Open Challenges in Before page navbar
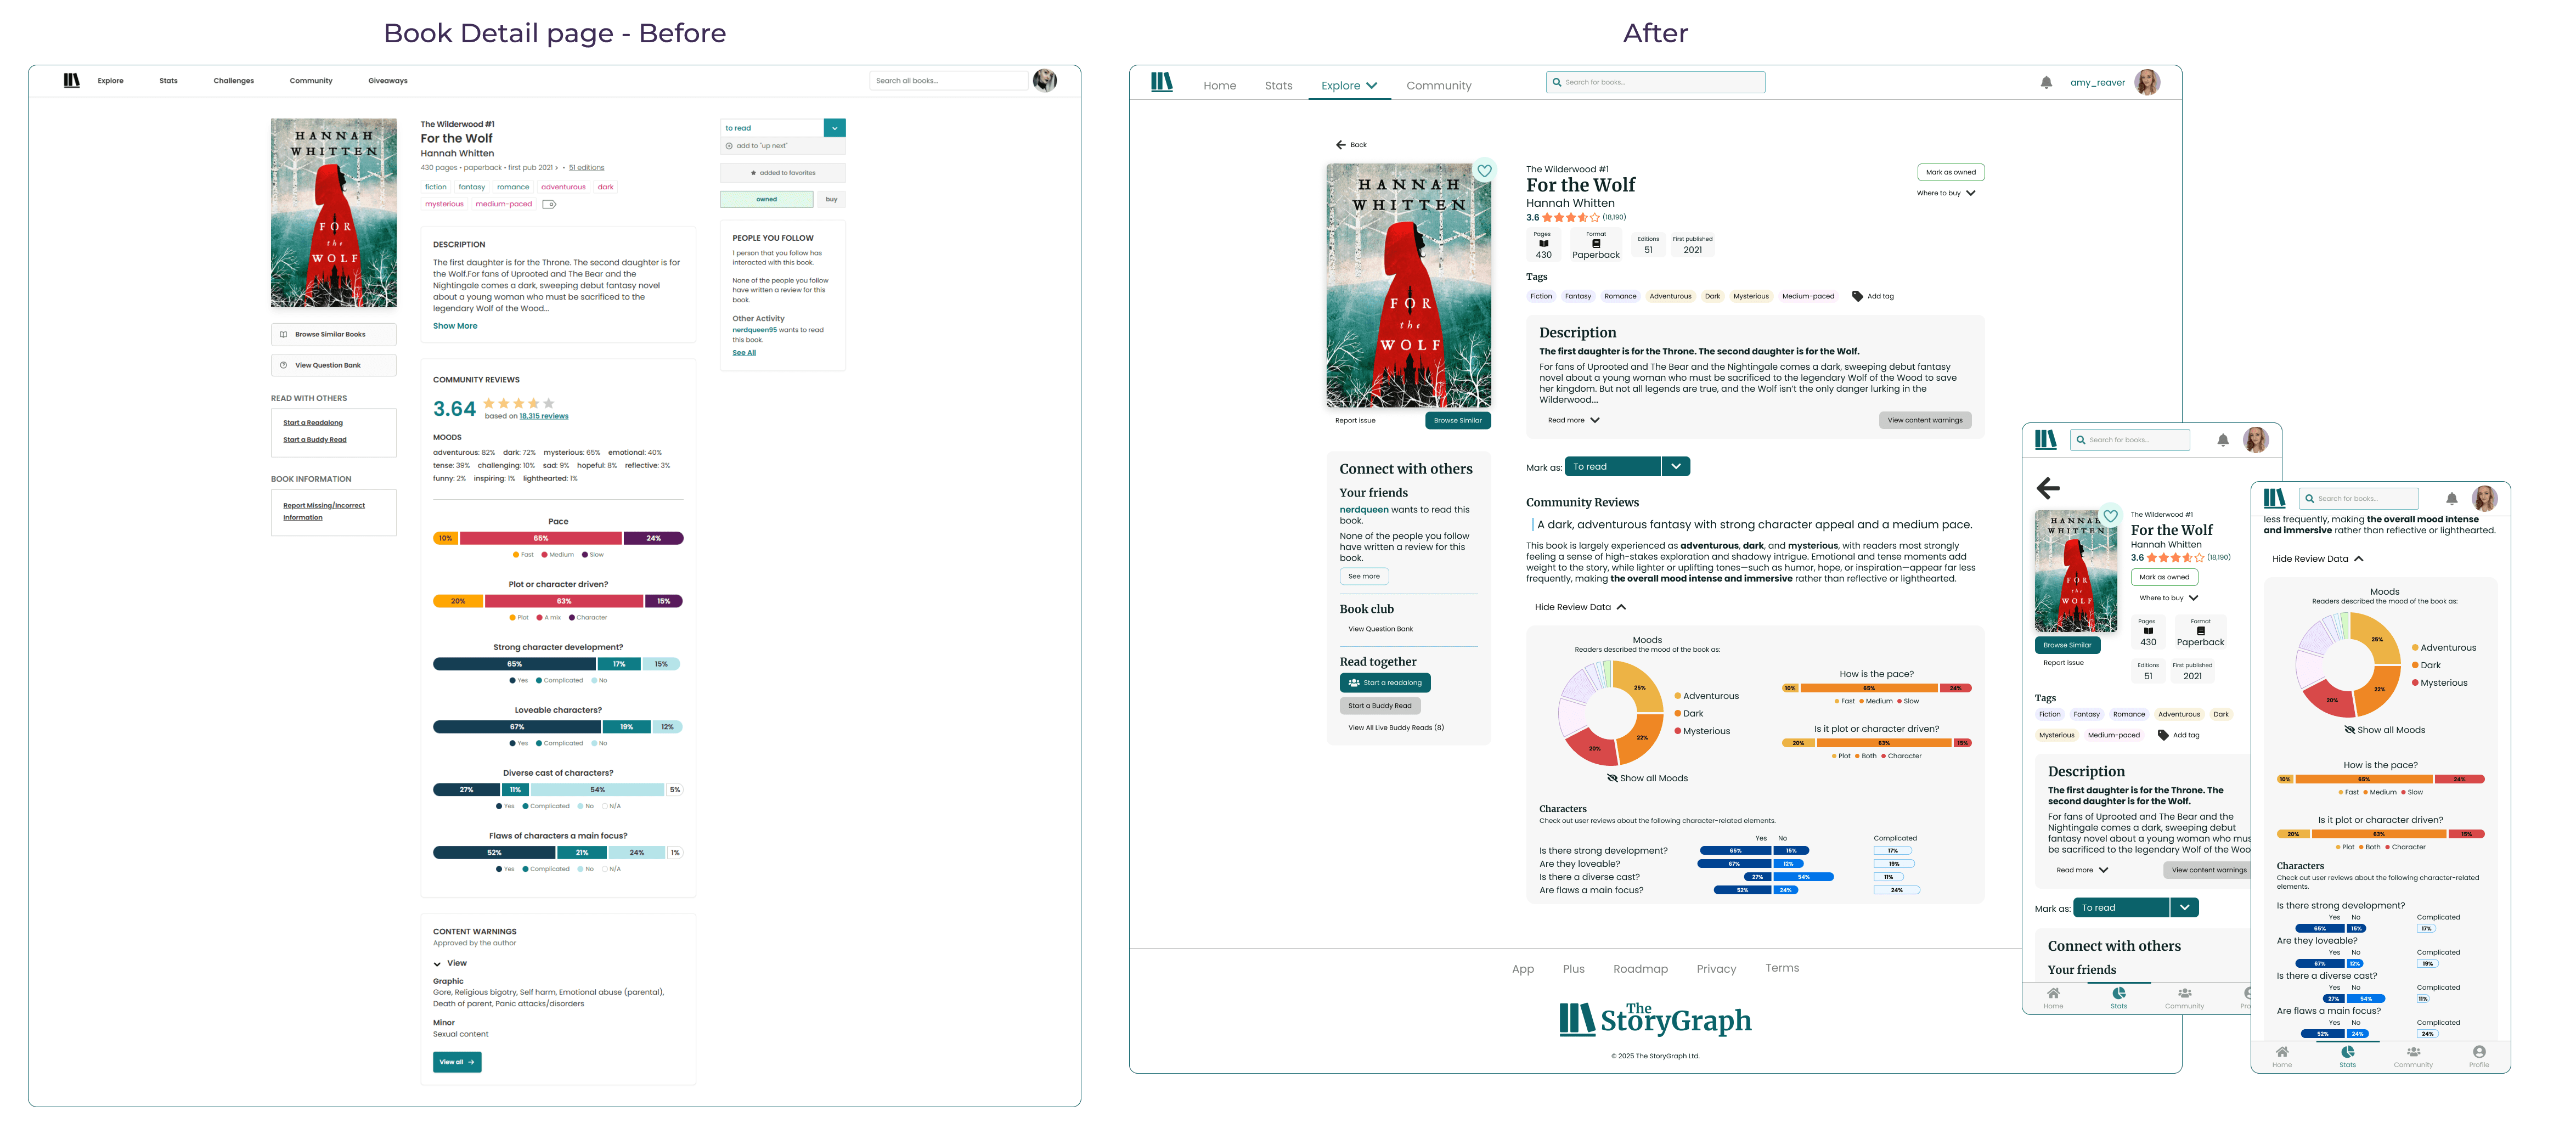Viewport: 2576px width, 1134px height. coord(233,81)
